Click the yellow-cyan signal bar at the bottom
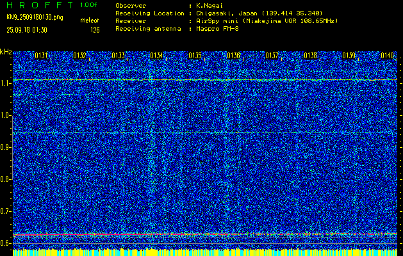Image resolution: width=403 pixels, height=256 pixels. (205, 252)
